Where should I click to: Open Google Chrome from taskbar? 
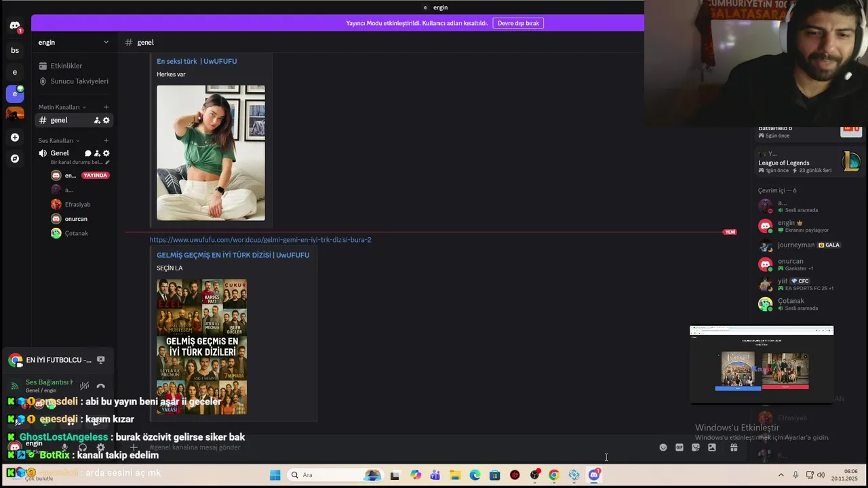click(554, 475)
